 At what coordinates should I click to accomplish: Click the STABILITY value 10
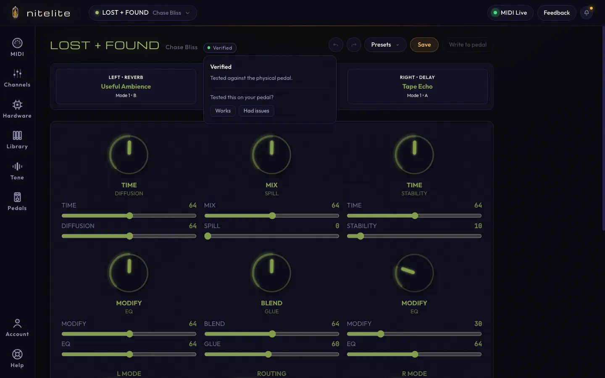tap(478, 226)
